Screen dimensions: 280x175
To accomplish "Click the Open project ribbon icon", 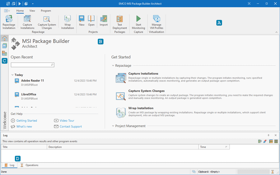I will tap(91, 21).
